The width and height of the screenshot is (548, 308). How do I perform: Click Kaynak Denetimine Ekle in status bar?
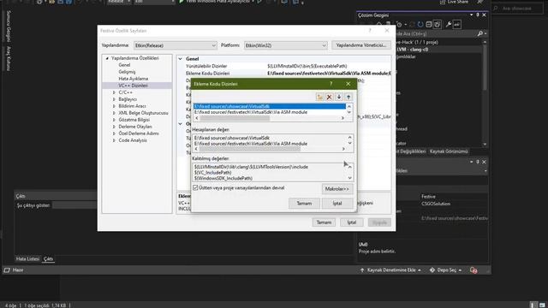coord(390,270)
